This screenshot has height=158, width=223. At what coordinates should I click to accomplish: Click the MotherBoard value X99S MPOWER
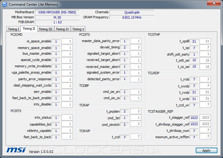57,13
